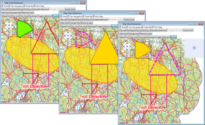The width and height of the screenshot is (205, 125).
Task: Click green fan shape in leftmost window's map
Action: tap(24, 29)
